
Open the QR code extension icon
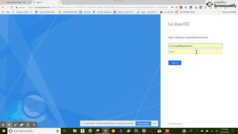(x=181, y=7)
